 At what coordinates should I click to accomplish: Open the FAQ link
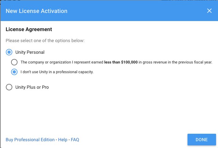(x=75, y=140)
